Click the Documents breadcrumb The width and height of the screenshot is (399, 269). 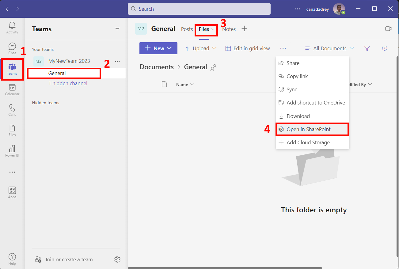[157, 67]
